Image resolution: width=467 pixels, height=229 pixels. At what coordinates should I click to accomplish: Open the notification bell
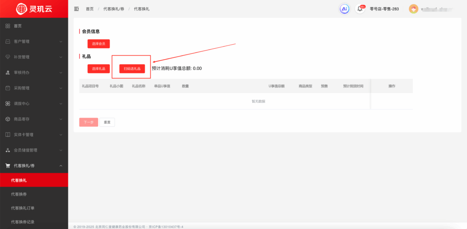360,9
